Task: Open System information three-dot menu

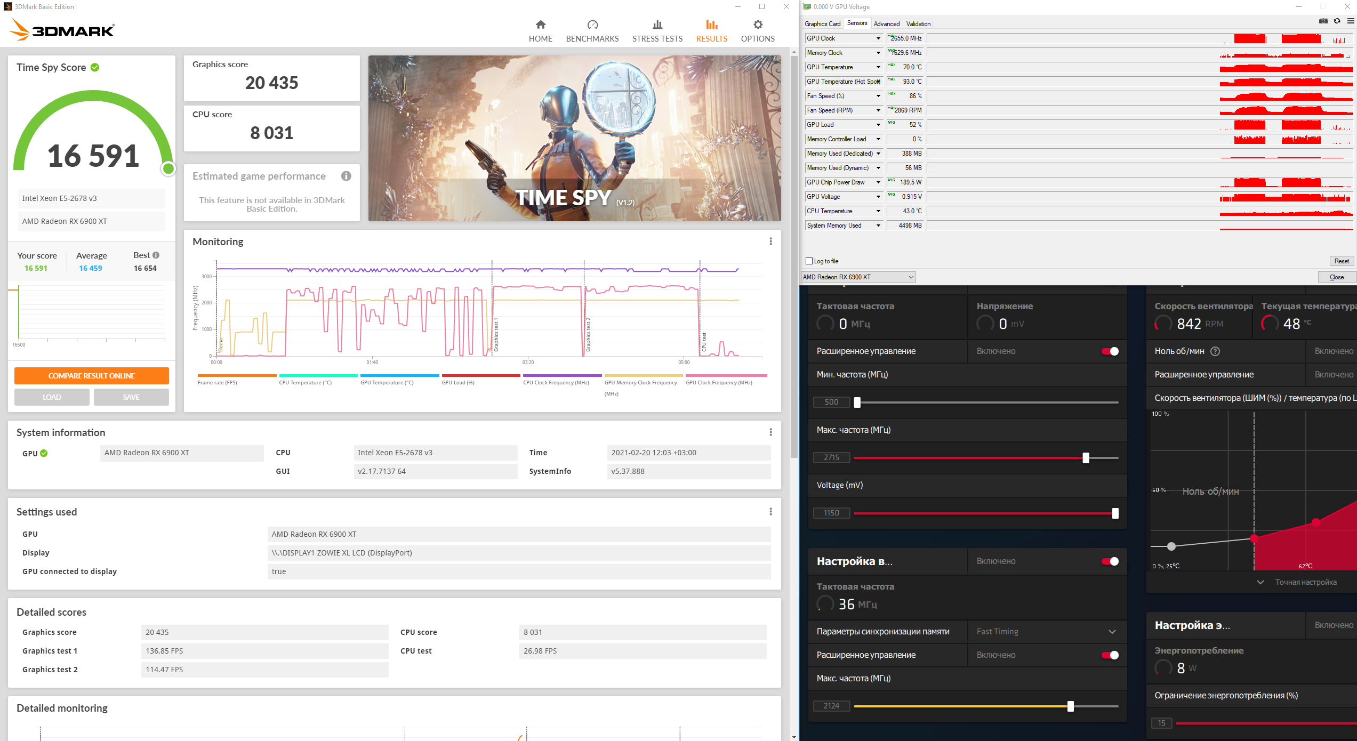Action: pos(770,432)
